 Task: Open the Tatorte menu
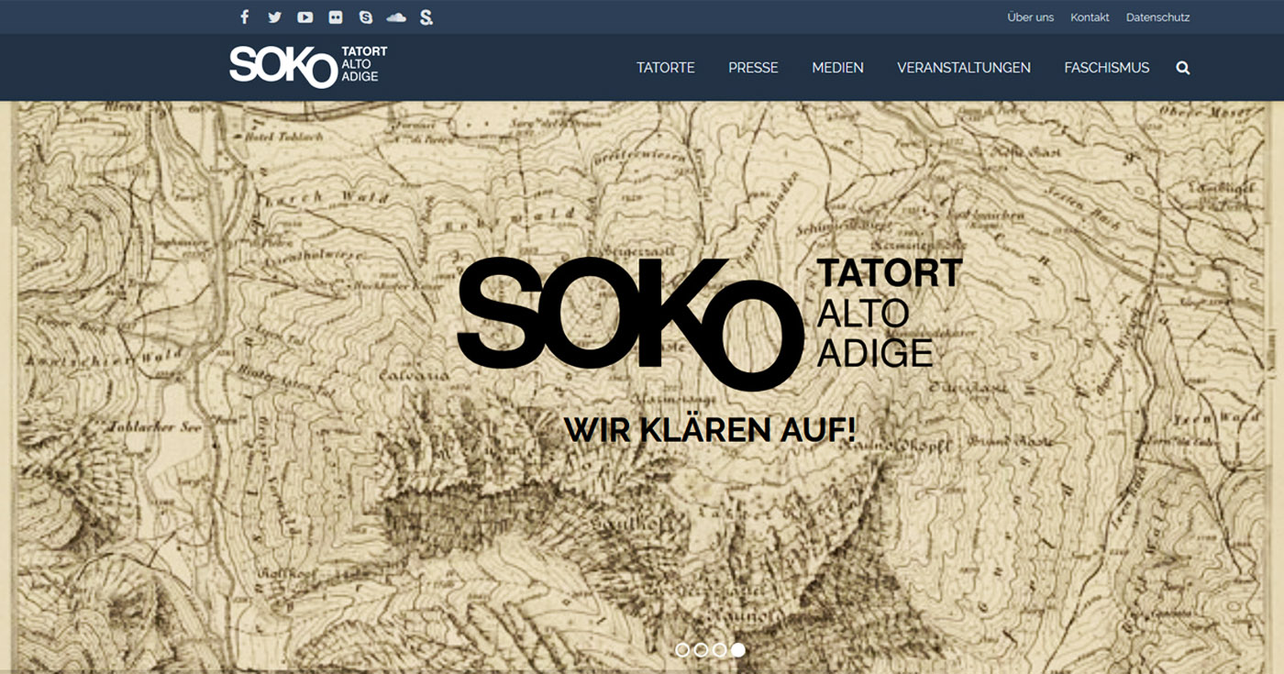[x=666, y=67]
